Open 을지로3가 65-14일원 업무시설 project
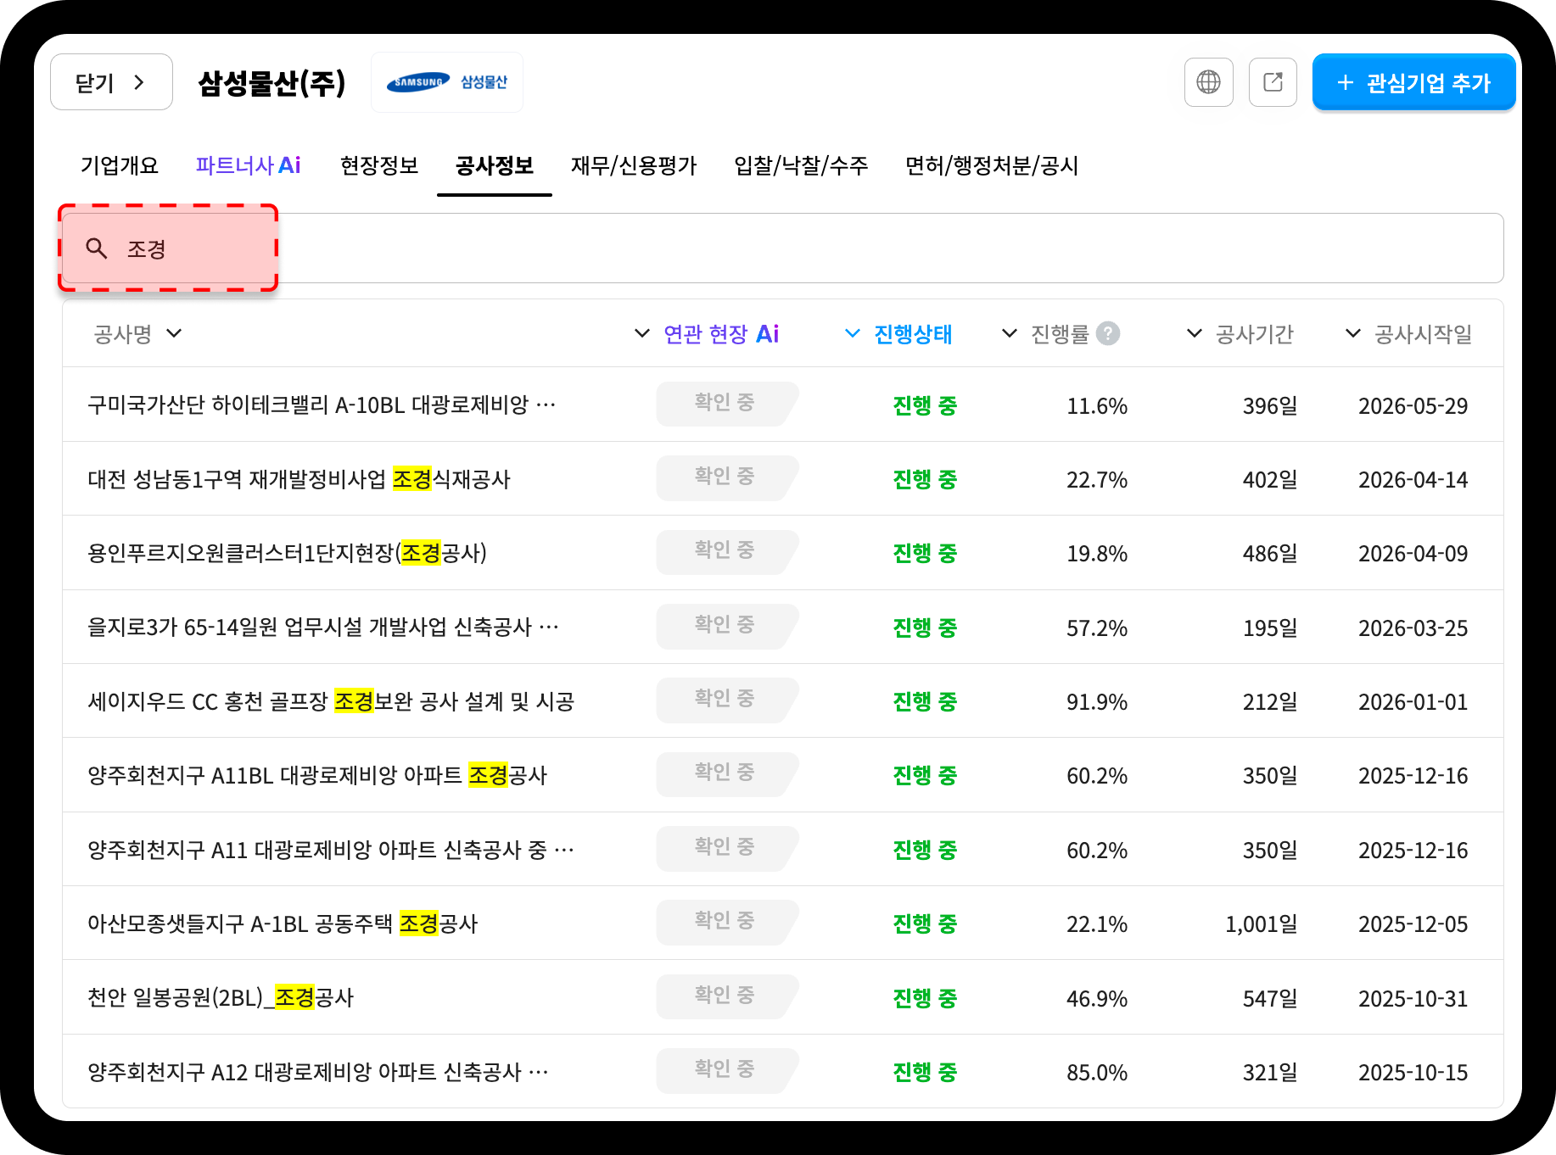Viewport: 1556px width, 1155px height. [782, 628]
